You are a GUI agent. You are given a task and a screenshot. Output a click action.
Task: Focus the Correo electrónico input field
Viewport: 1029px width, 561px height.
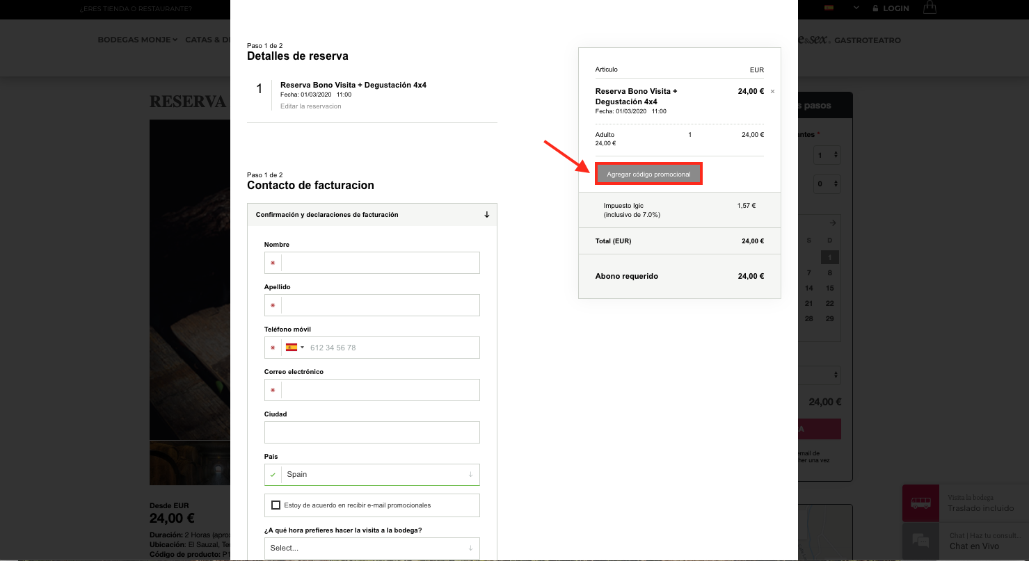[x=372, y=390]
